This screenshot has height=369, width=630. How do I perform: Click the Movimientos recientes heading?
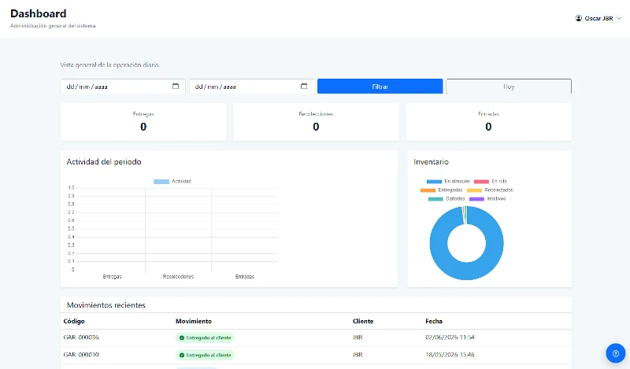coord(106,305)
